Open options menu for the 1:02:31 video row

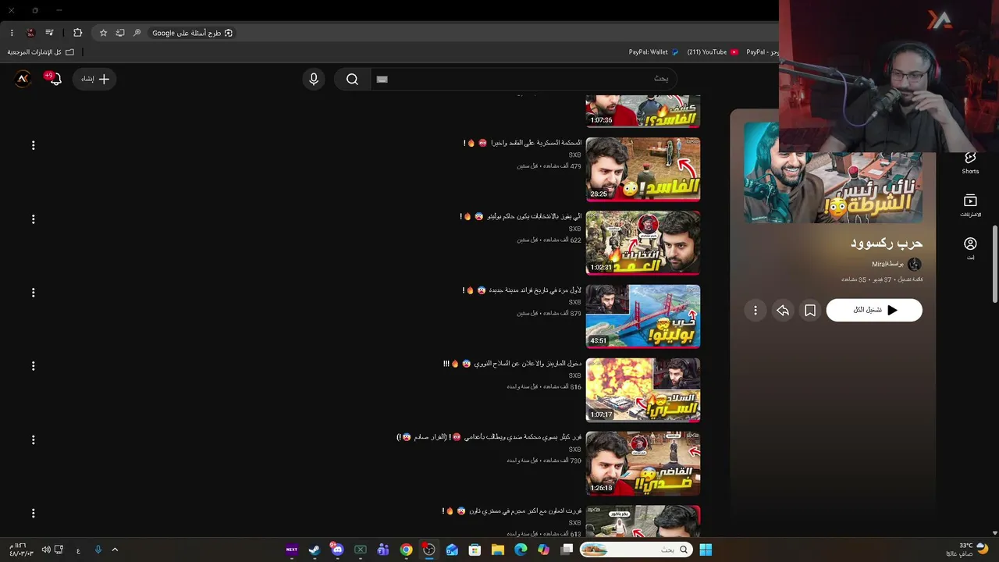click(x=33, y=219)
